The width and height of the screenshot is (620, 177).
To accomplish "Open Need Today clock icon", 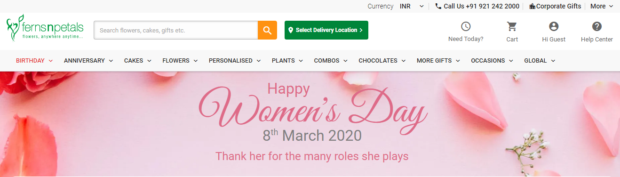I will [x=466, y=26].
